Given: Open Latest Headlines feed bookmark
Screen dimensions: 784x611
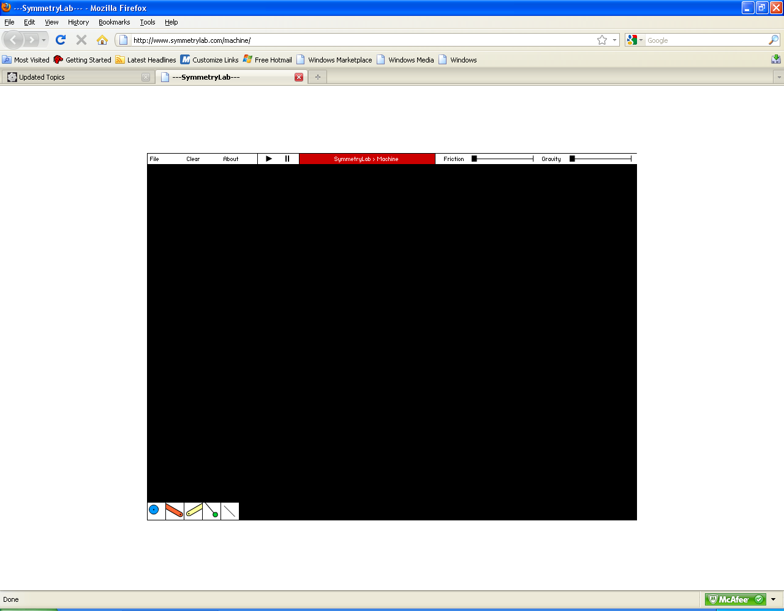Looking at the screenshot, I should (146, 60).
